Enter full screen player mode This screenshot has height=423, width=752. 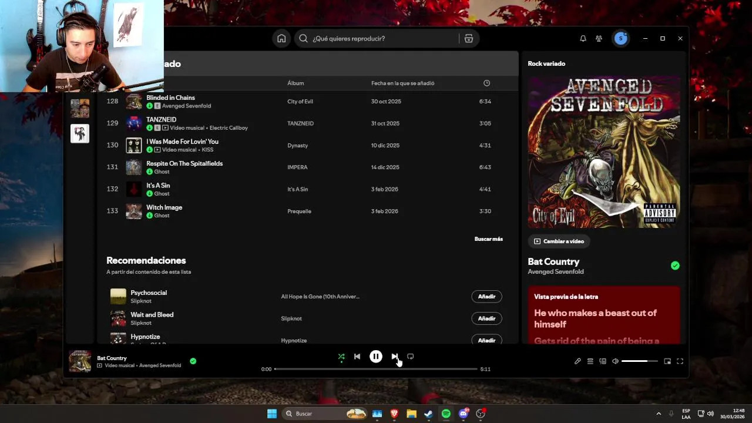pyautogui.click(x=680, y=361)
